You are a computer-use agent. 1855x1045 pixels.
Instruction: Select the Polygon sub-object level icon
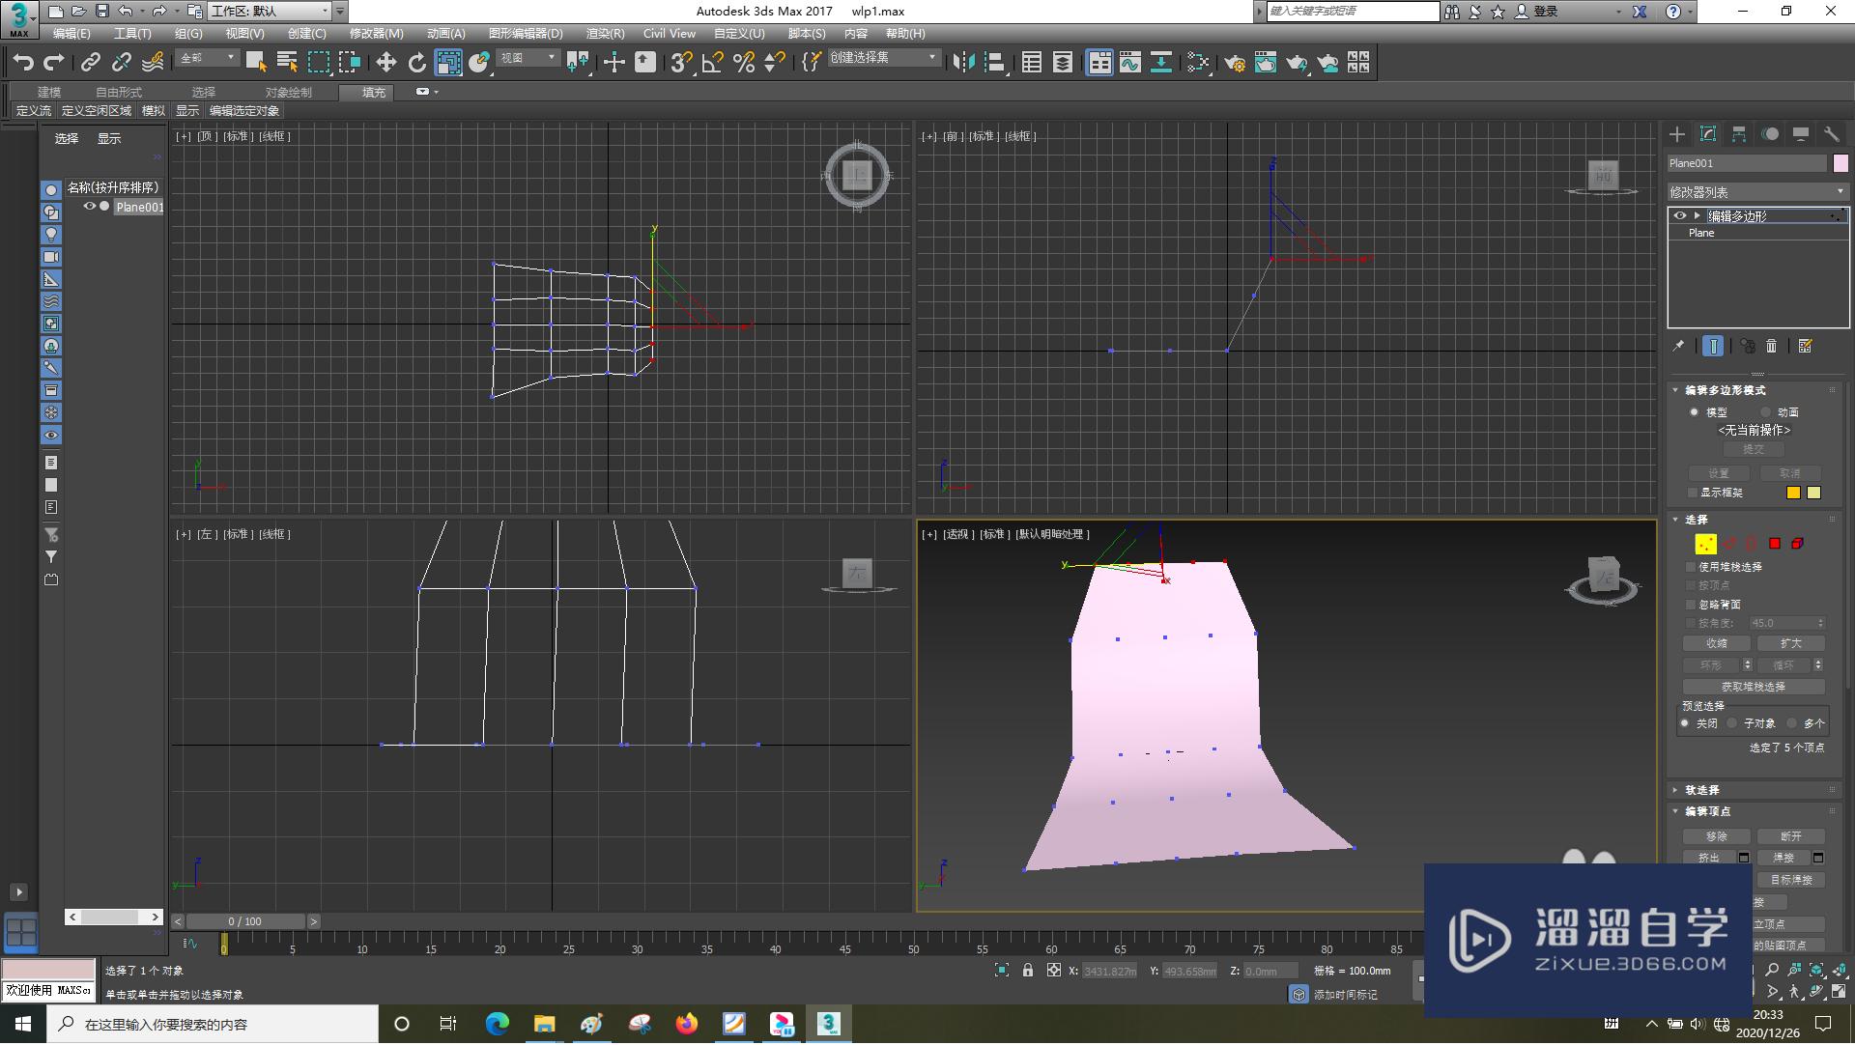point(1775,544)
